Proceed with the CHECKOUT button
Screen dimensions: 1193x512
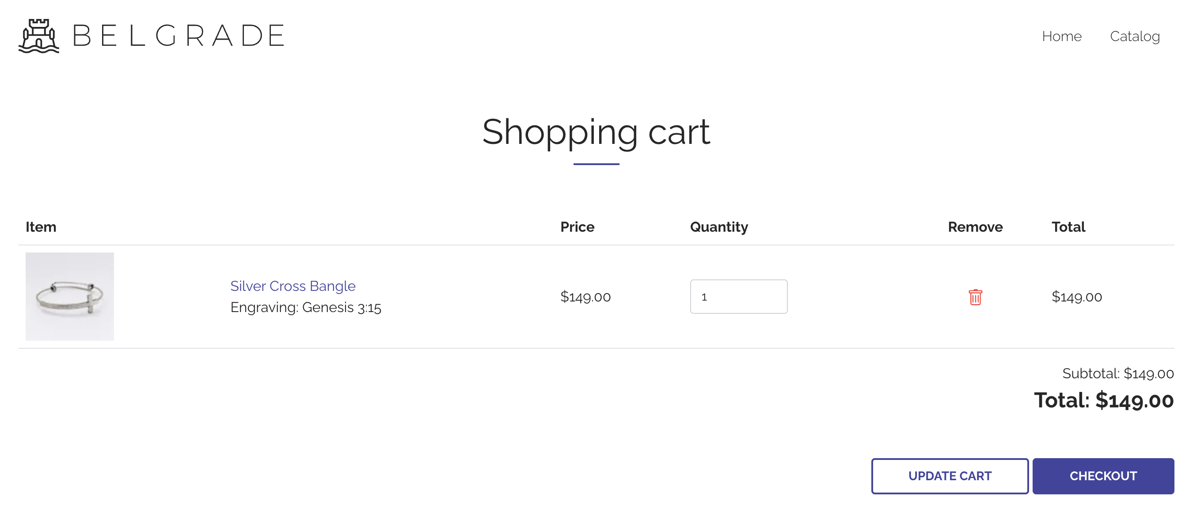(x=1103, y=476)
